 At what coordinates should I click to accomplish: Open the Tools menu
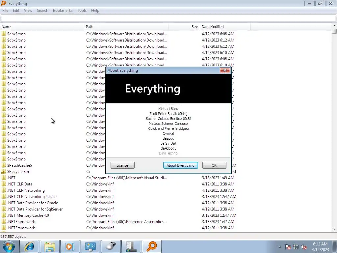[x=82, y=11]
